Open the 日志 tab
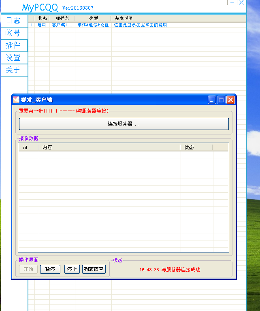The image size is (260, 311). coord(13,21)
